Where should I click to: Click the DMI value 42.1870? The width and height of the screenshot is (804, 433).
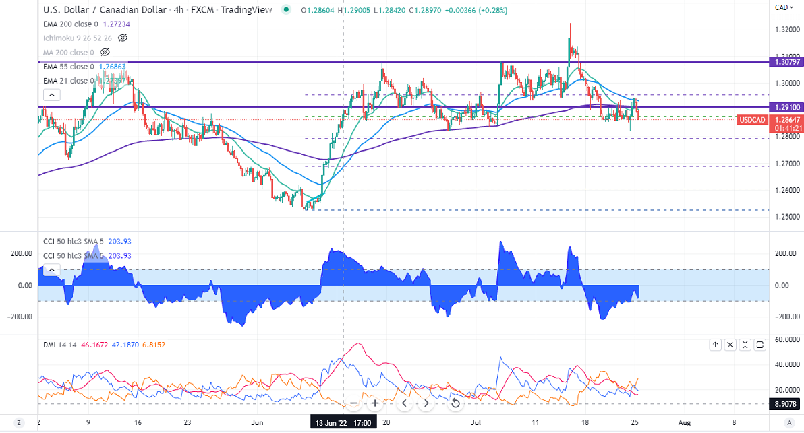(125, 345)
